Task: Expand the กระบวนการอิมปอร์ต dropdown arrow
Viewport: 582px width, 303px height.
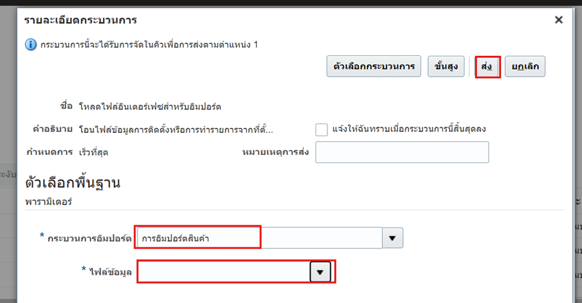Action: point(393,238)
